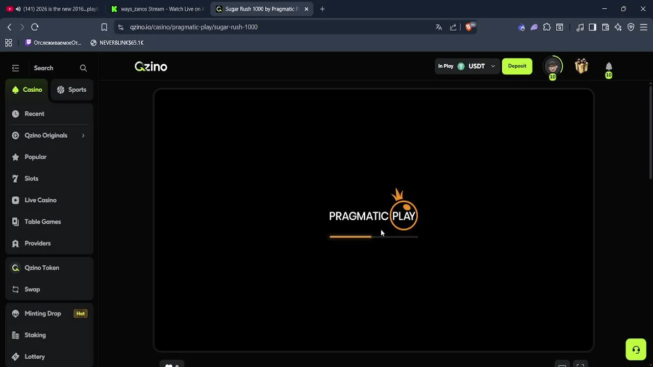This screenshot has height=367, width=653.
Task: Switch to the Casino tab
Action: point(28,90)
